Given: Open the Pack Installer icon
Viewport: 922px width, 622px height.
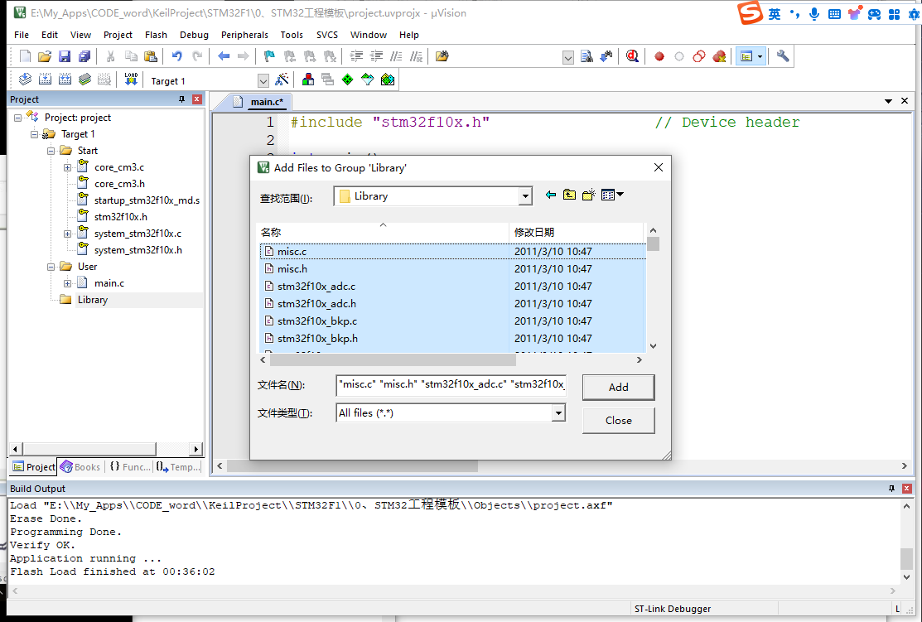Looking at the screenshot, I should [x=388, y=80].
